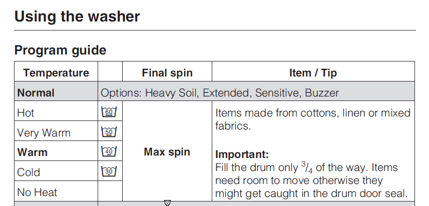429x206 pixels.
Task: Click the 3/4 fraction in the drum tip
Action: [x=307, y=167]
